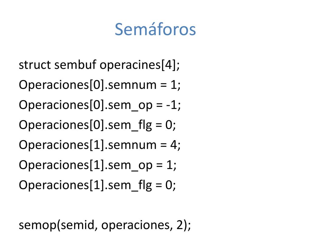Click the word operacines in struct line
The image size is (311, 233).
pyautogui.click(x=130, y=65)
